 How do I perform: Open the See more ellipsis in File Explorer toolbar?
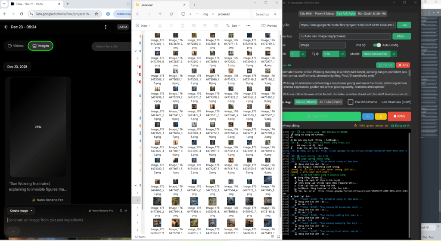[x=248, y=25]
